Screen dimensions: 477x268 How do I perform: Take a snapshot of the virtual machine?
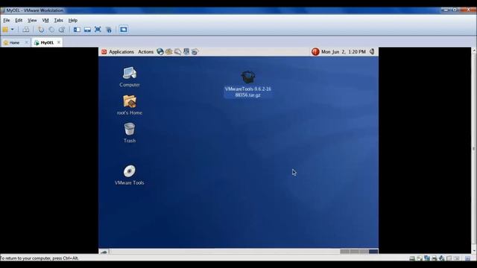tap(41, 30)
